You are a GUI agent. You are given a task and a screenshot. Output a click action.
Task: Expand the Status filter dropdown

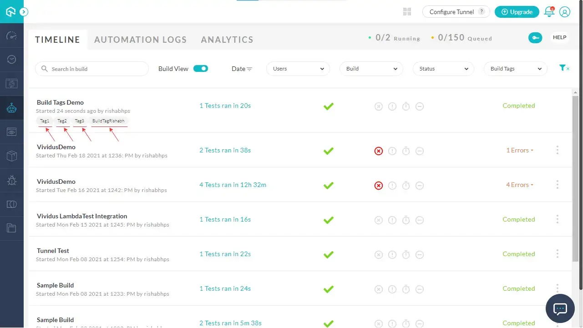[443, 69]
